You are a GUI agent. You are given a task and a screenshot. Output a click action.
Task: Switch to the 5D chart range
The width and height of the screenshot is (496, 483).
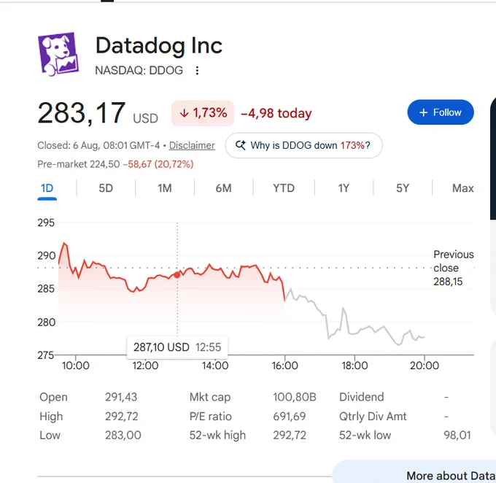[x=106, y=188]
